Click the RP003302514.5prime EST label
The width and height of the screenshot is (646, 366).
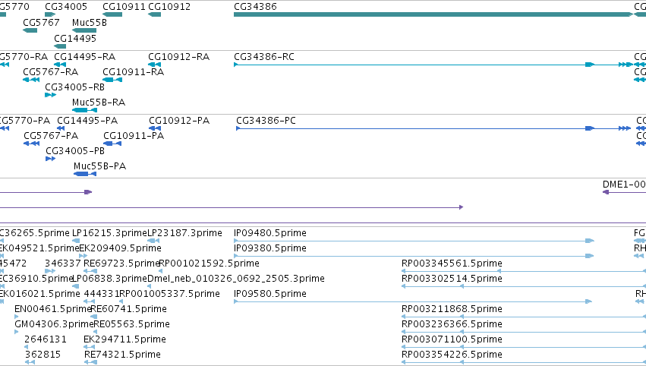pos(452,278)
